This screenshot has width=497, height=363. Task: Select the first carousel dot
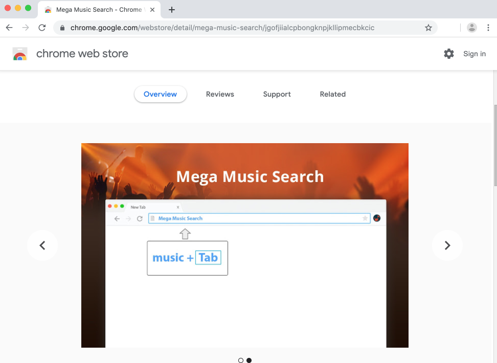(x=240, y=360)
